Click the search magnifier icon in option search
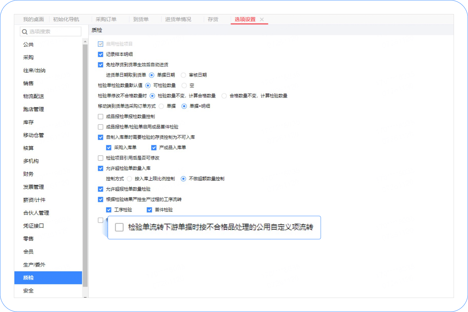 click(x=24, y=32)
